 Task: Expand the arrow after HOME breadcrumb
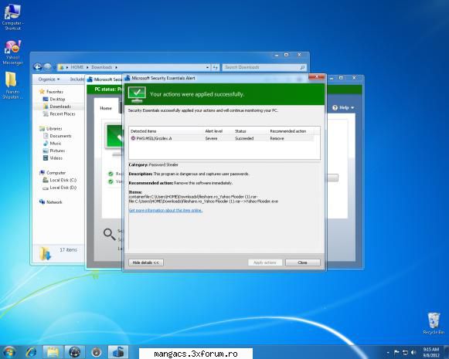[87, 67]
